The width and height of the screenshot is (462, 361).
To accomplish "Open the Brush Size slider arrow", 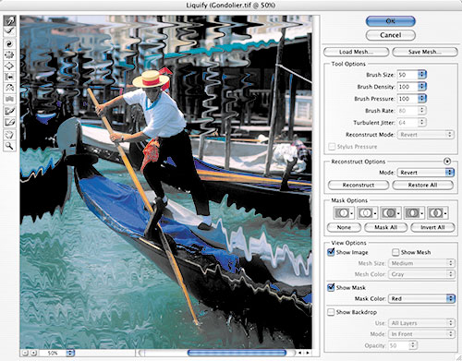I will point(422,75).
